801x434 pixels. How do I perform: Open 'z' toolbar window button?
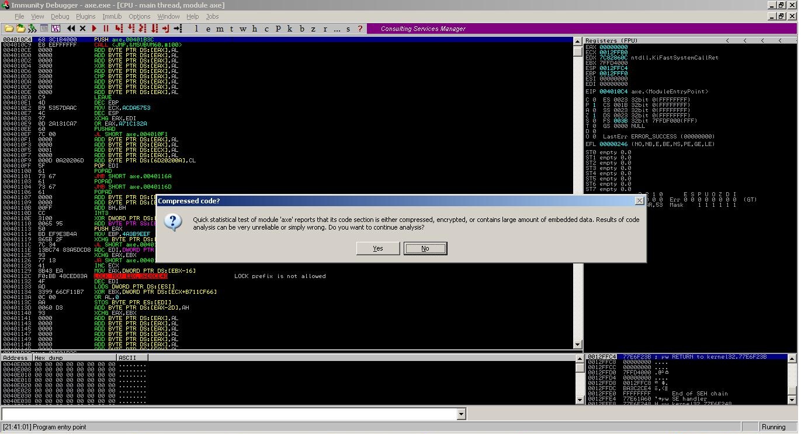pos(313,28)
